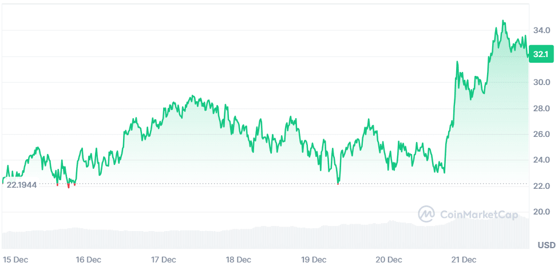Click the USD currency label

click(x=546, y=245)
